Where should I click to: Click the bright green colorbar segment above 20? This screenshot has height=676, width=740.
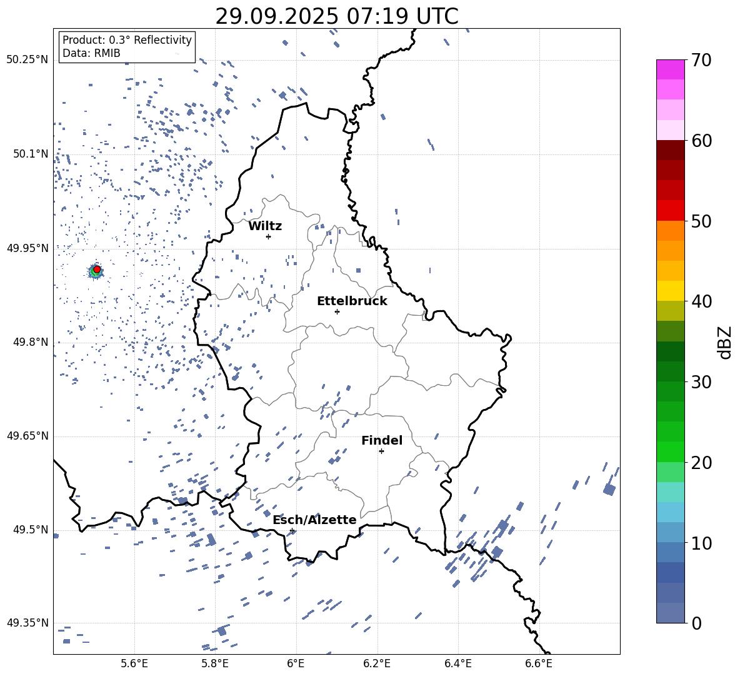(x=670, y=452)
